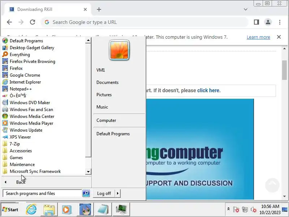This screenshot has width=289, height=217.
Task: Open the Action Center flag icon
Action: pyautogui.click(x=236, y=209)
